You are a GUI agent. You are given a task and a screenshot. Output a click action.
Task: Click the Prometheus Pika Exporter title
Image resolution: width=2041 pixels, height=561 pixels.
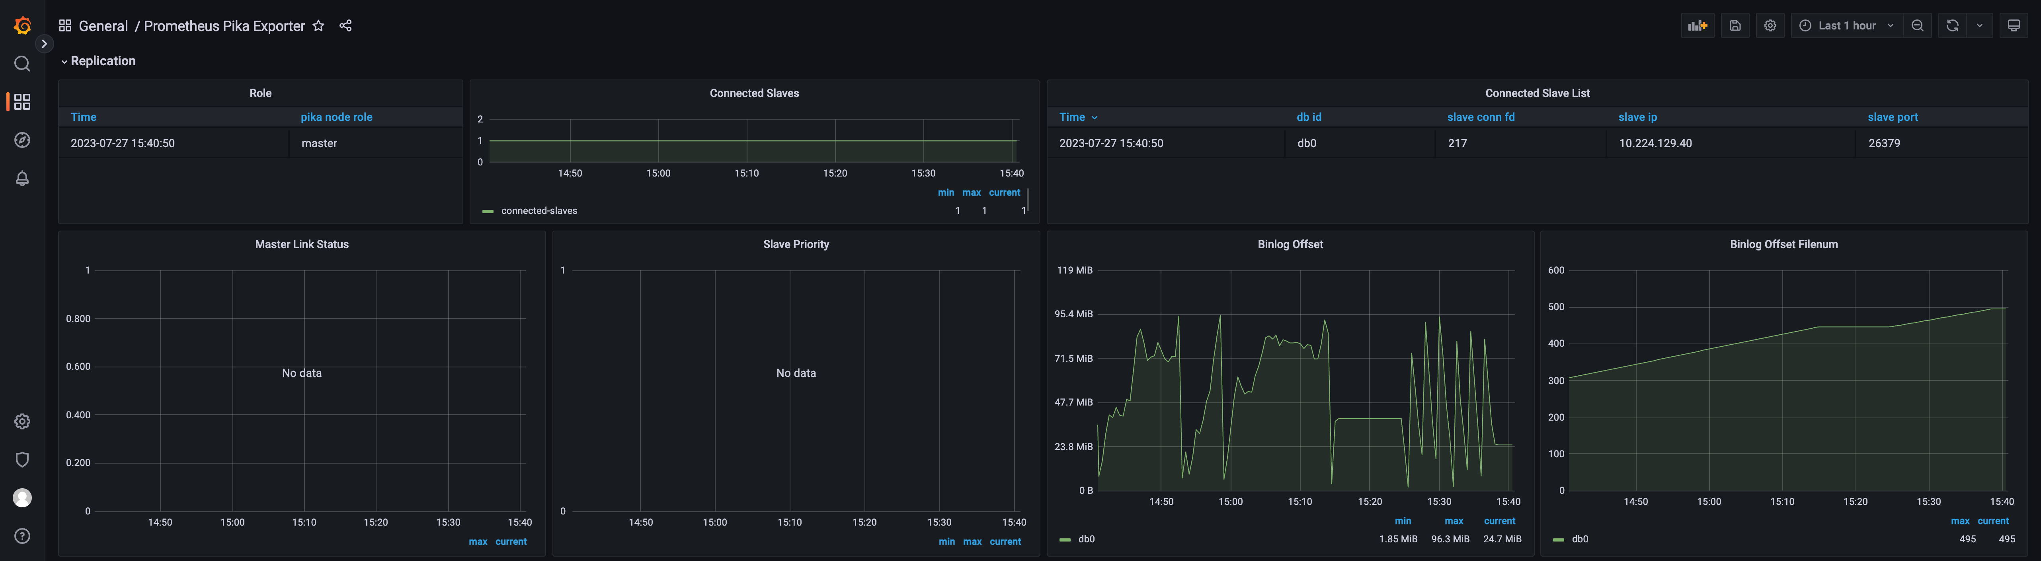pos(224,26)
